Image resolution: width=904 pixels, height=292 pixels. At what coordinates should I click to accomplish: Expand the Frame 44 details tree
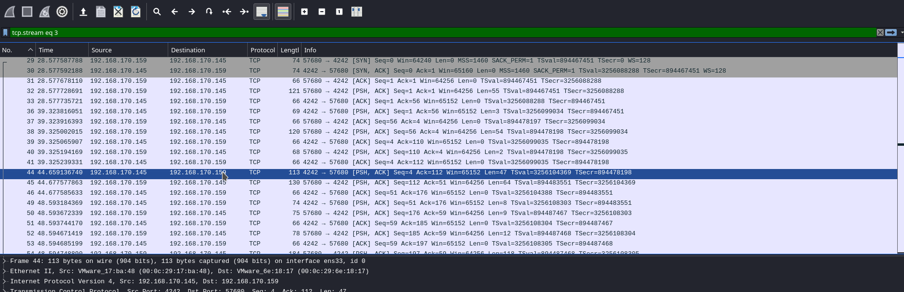[4, 261]
